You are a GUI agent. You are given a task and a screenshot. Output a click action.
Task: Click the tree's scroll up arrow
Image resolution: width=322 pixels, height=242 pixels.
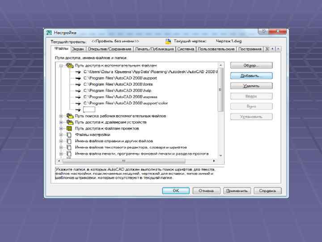[221, 65]
